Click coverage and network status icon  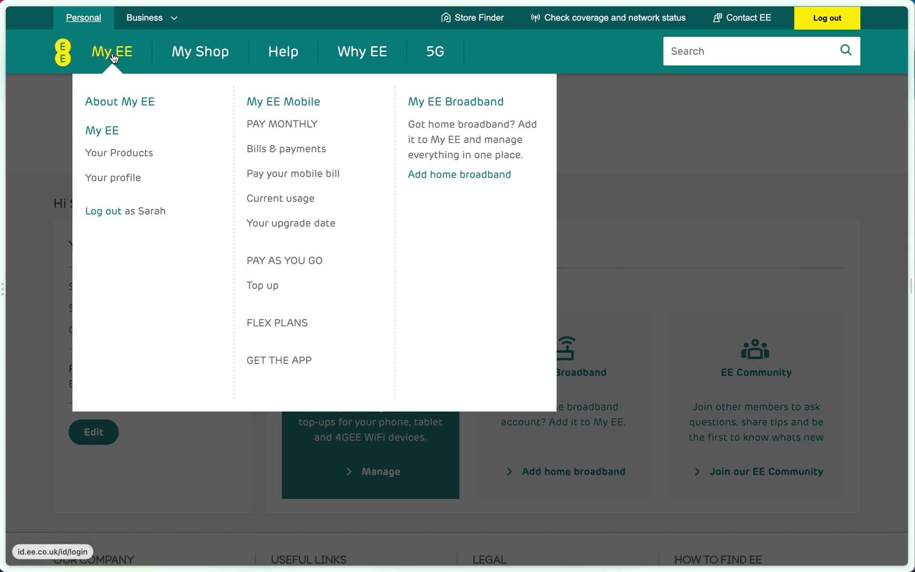pos(535,18)
